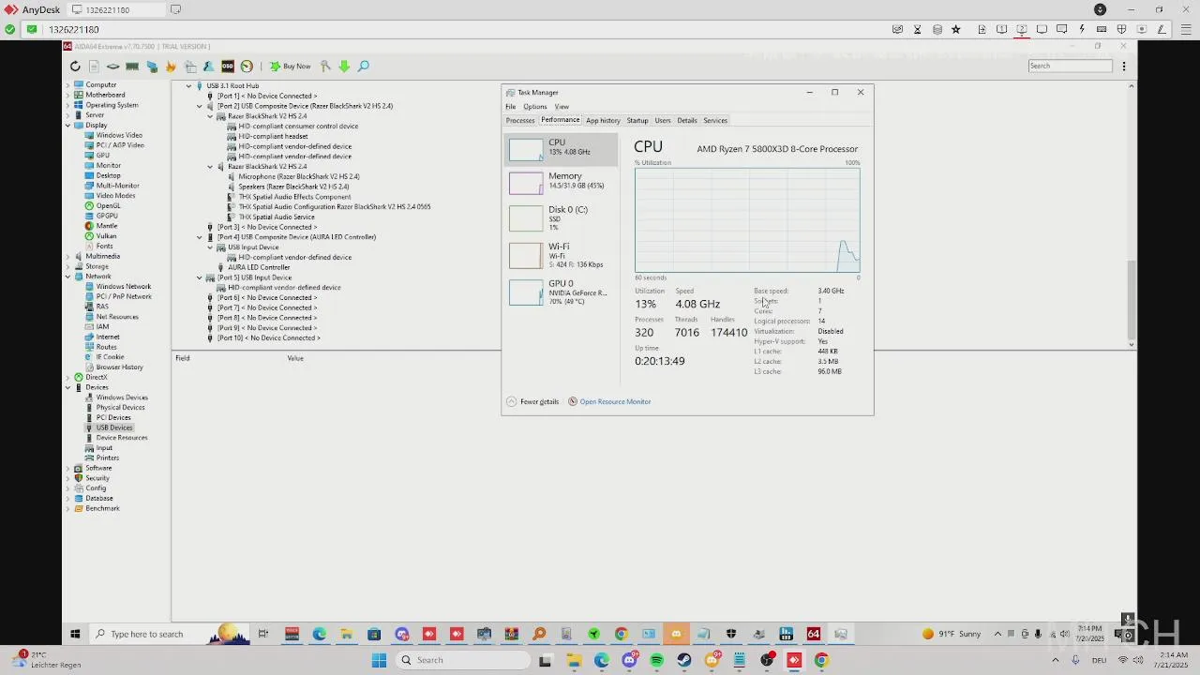1200x675 pixels.
Task: Collapse the Port 4 AURA LED Controller node
Action: point(200,237)
